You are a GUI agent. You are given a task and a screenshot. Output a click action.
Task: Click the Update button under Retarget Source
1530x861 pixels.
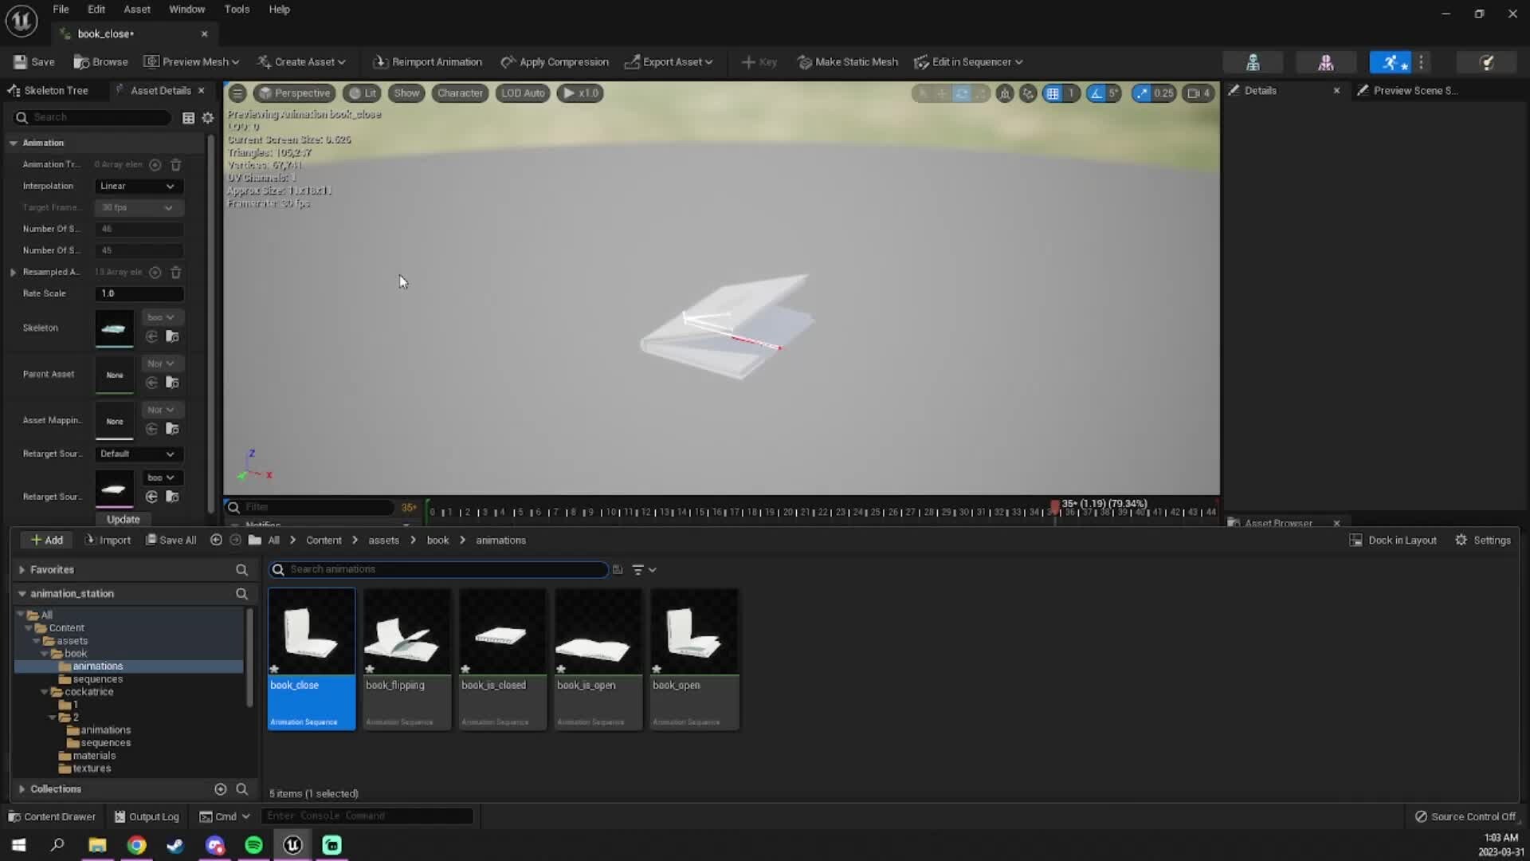123,519
